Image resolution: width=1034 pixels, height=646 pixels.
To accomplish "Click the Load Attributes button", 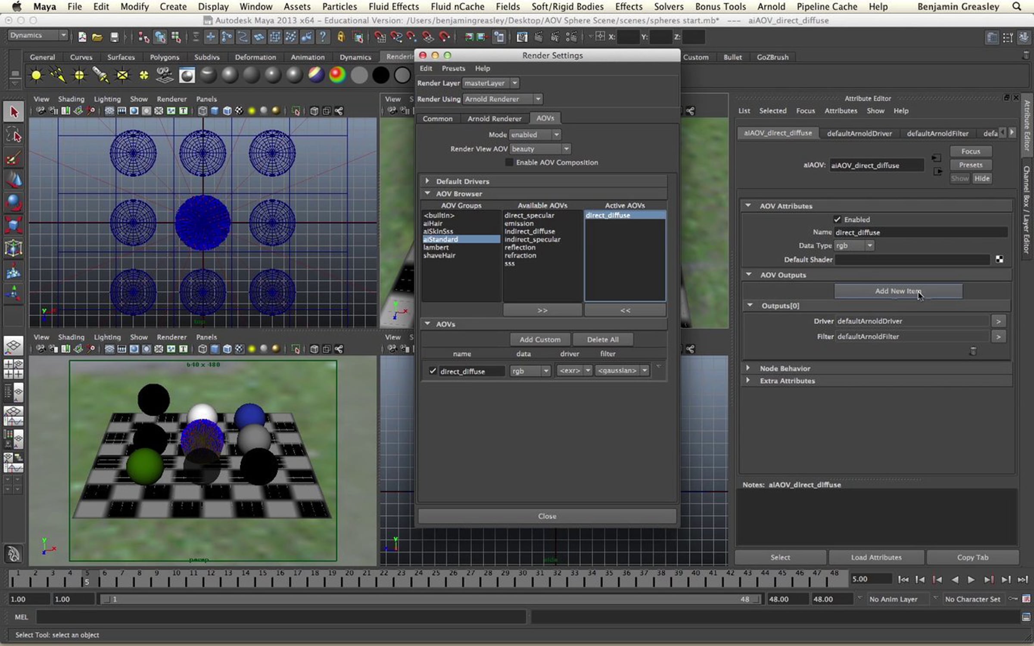I will pos(876,557).
